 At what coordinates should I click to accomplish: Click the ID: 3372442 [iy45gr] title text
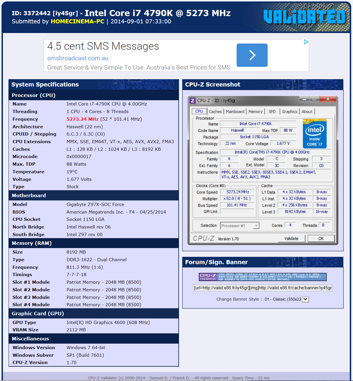(x=45, y=13)
